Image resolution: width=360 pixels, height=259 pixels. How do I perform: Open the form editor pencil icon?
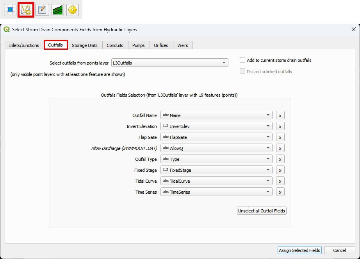tap(42, 10)
